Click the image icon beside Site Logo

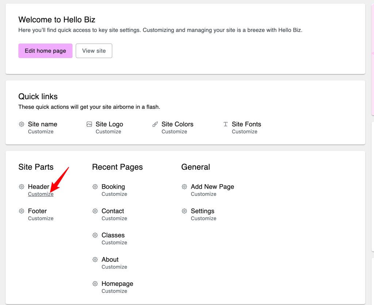[89, 124]
